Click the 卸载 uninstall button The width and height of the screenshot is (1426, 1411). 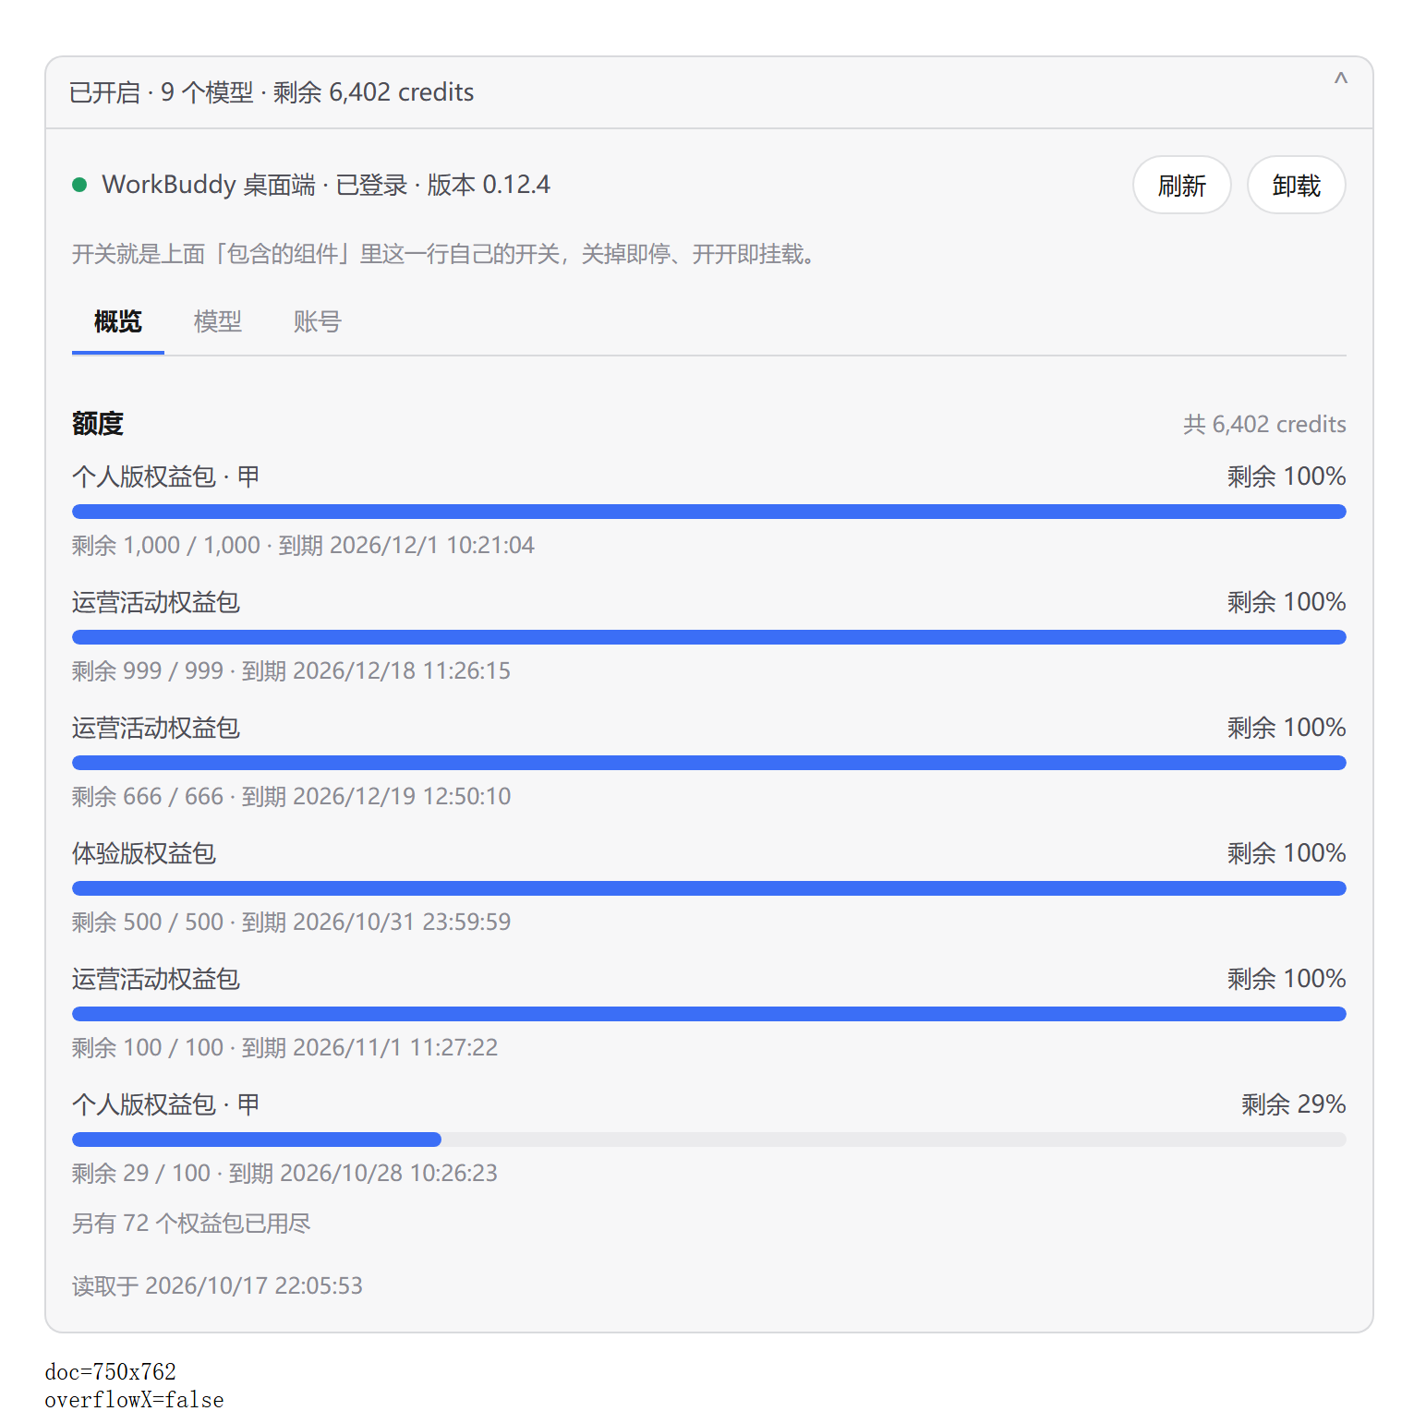point(1296,186)
